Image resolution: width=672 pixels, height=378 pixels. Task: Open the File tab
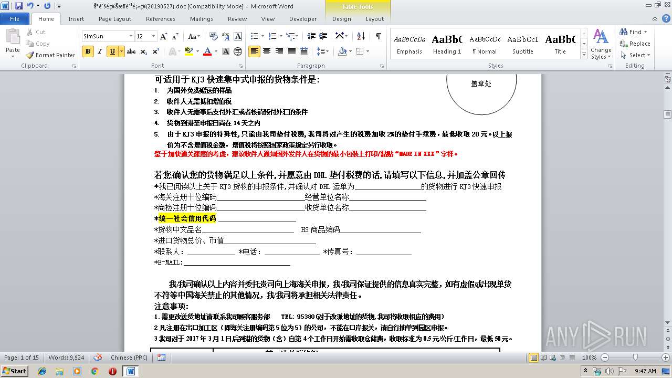pyautogui.click(x=15, y=19)
